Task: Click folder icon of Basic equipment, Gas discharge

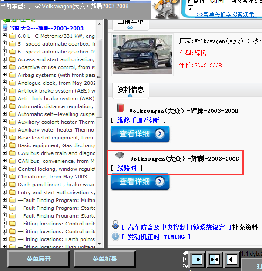Action: 12,145
